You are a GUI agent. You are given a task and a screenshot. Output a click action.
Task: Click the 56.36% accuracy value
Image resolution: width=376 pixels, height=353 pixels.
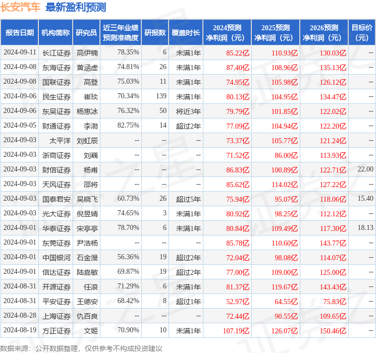(x=128, y=257)
